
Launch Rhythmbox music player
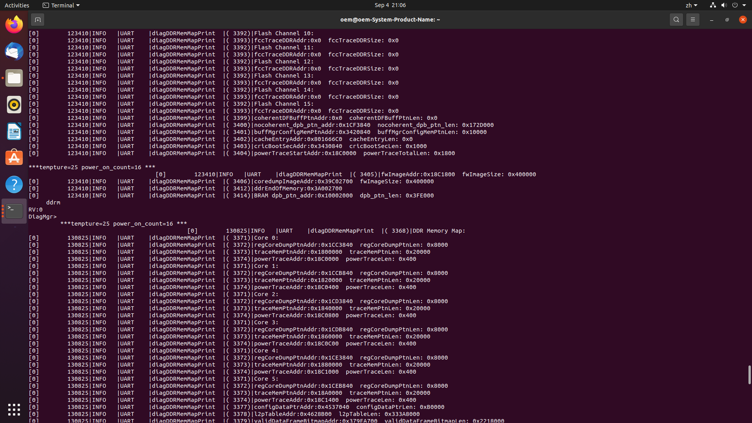[14, 105]
